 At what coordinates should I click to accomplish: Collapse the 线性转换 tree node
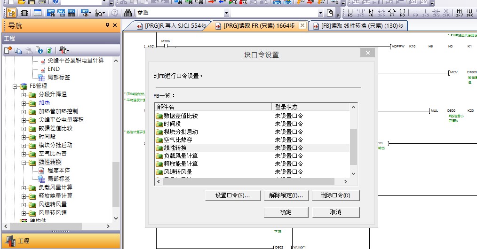coord(24,162)
